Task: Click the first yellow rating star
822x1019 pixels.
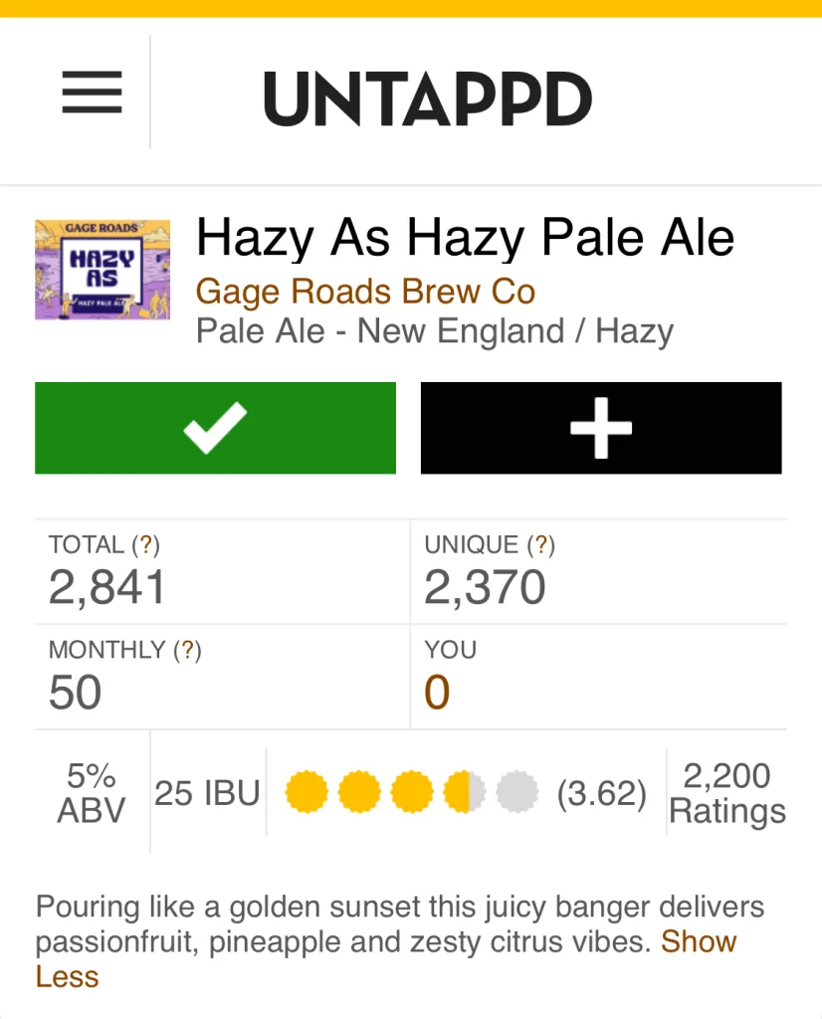Action: pos(307,793)
